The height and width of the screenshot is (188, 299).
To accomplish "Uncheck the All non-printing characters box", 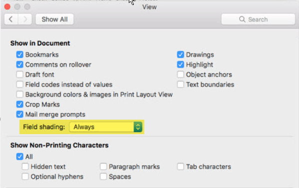I will (19, 157).
